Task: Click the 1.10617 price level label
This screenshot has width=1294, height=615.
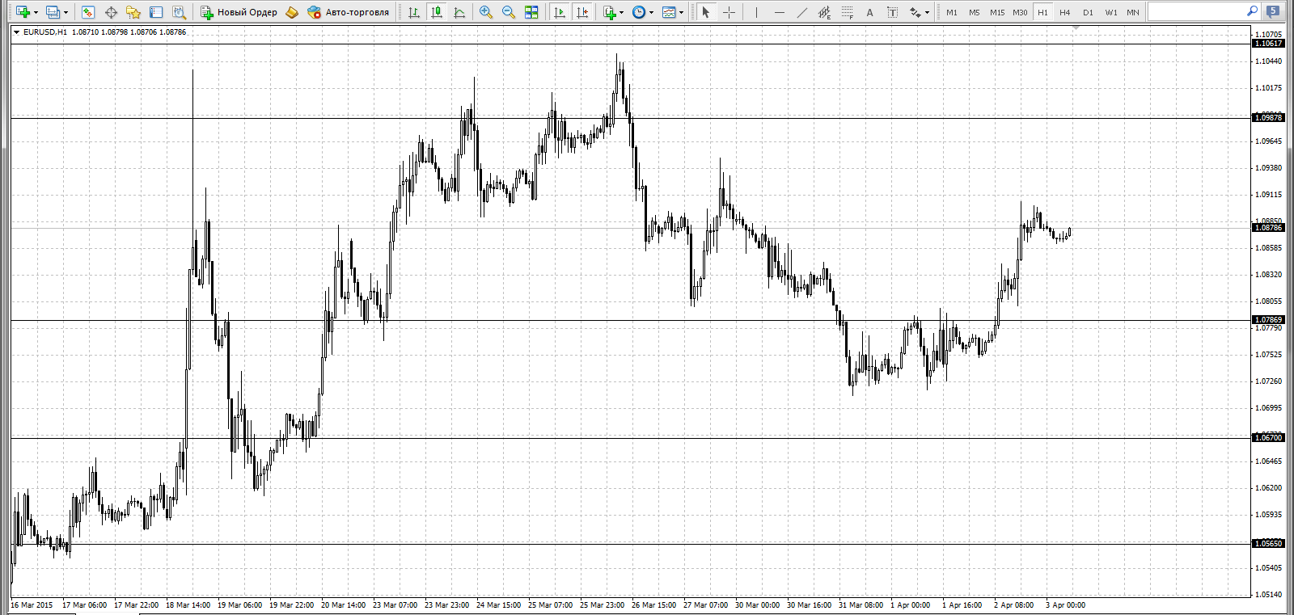Action: point(1268,43)
